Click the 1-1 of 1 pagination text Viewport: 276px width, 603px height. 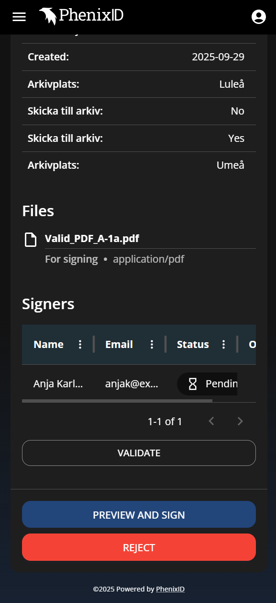(165, 422)
